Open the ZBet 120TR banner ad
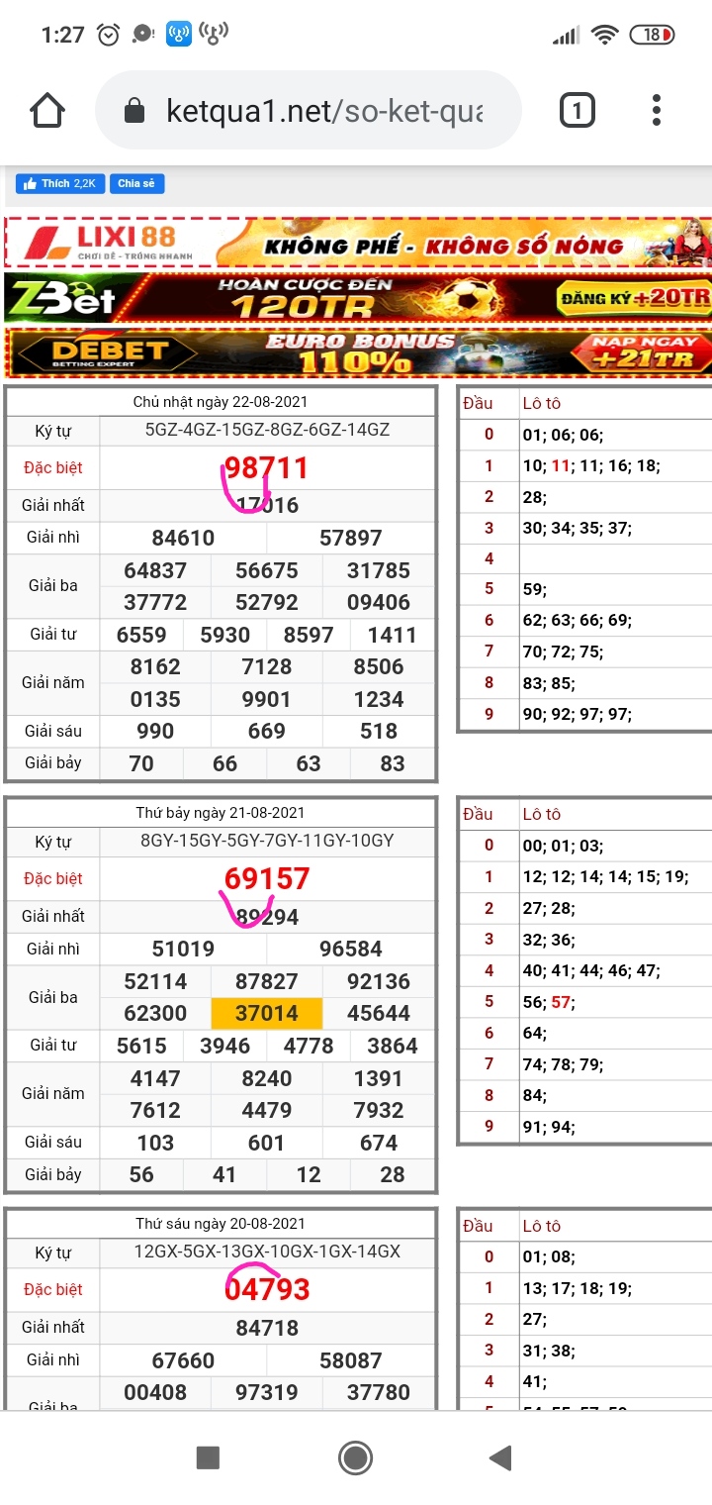 click(357, 296)
